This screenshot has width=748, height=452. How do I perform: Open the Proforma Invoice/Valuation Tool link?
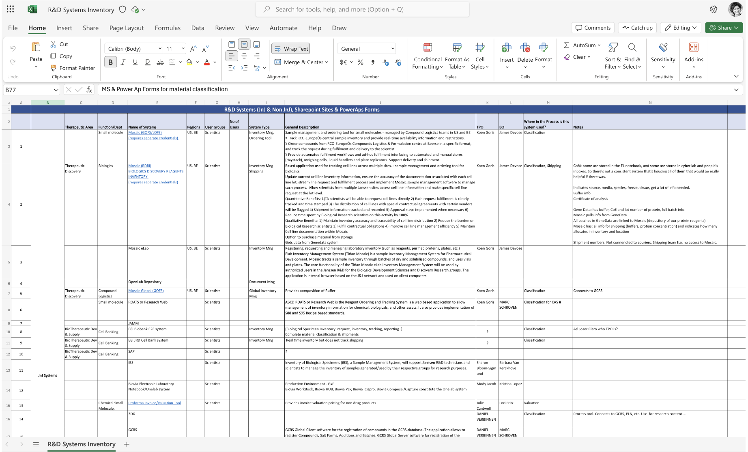(x=155, y=403)
